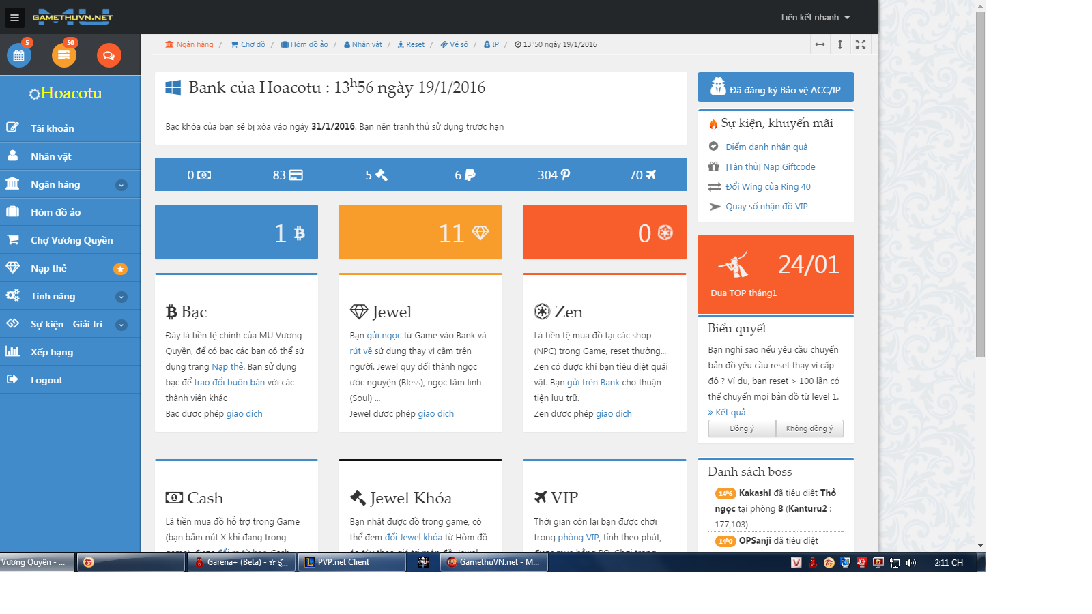Click the hamburger menu icon at top-left

[x=14, y=18]
